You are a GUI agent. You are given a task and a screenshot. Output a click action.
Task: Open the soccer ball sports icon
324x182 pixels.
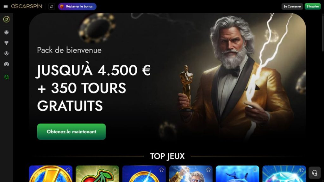coord(6,53)
